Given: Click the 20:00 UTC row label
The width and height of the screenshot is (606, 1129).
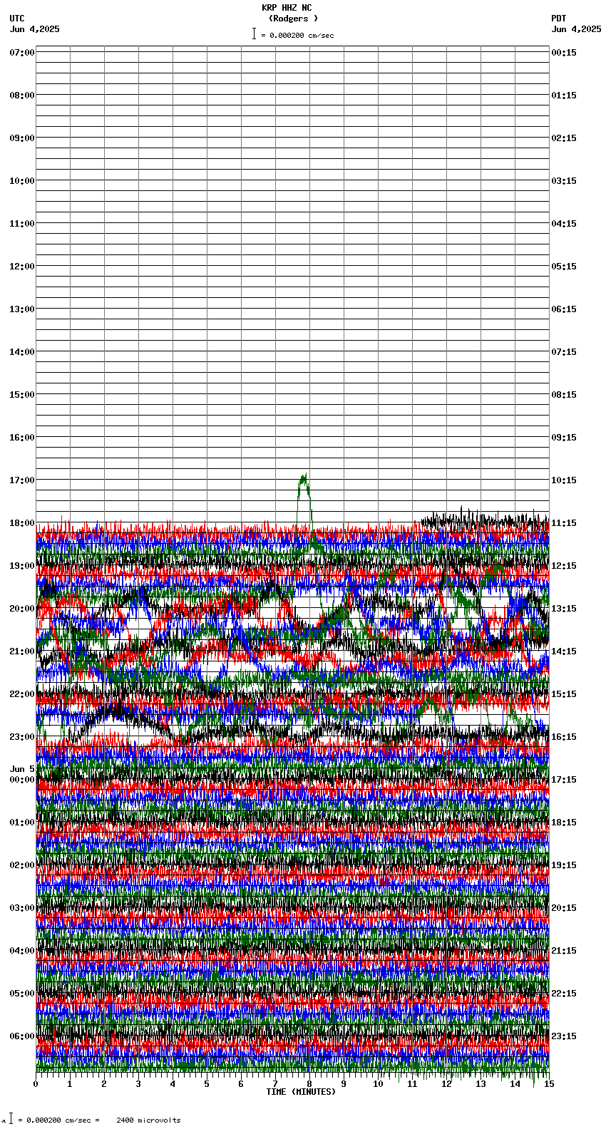Looking at the screenshot, I should (x=22, y=609).
